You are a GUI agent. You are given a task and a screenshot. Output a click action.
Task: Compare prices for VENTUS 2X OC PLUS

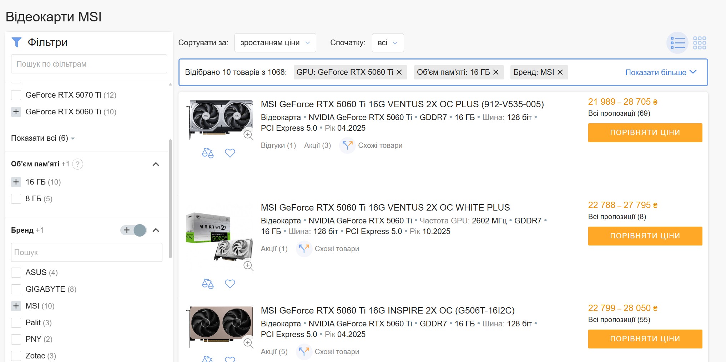[645, 133]
